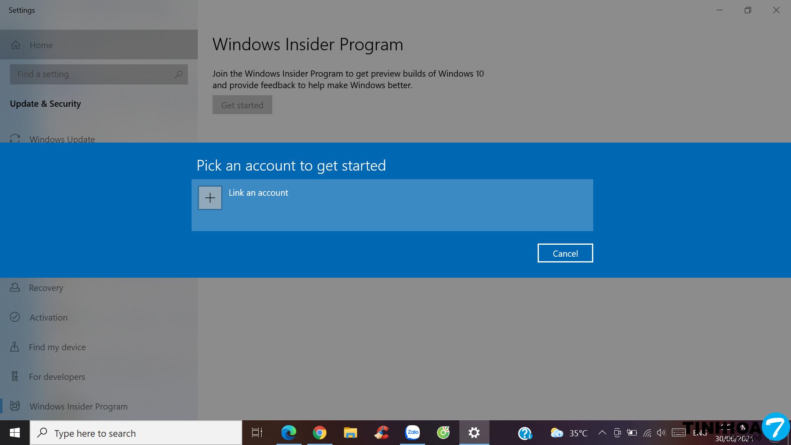Click the taskbar search box
The image size is (791, 445).
pos(136,433)
